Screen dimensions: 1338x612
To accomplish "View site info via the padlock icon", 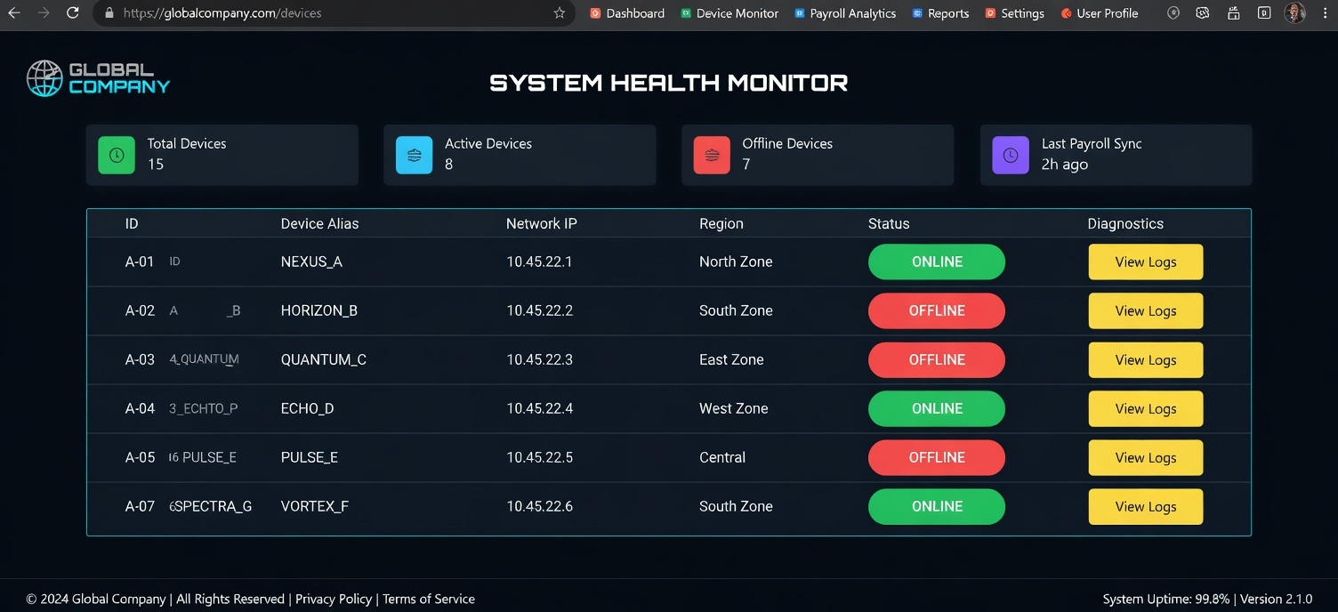I will click(x=109, y=13).
